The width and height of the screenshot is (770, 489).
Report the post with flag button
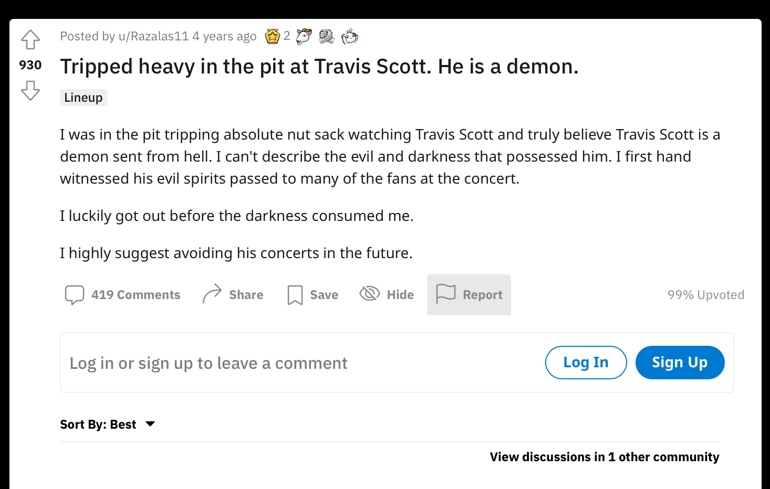pyautogui.click(x=469, y=295)
